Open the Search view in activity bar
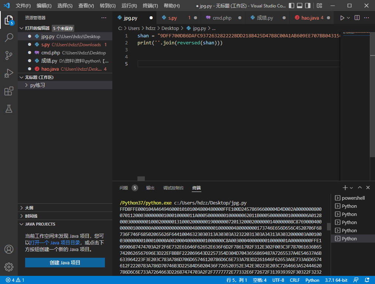 point(9,37)
